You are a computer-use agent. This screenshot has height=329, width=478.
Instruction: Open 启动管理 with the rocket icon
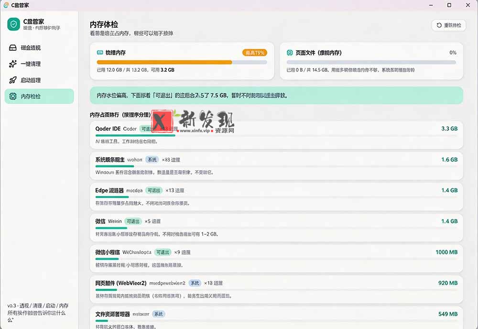pos(39,80)
